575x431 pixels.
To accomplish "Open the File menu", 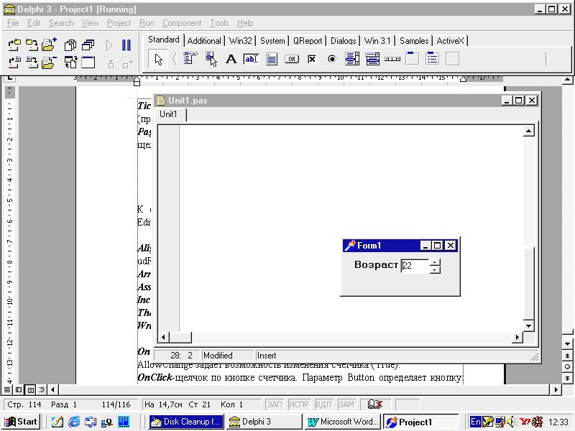I will click(13, 23).
